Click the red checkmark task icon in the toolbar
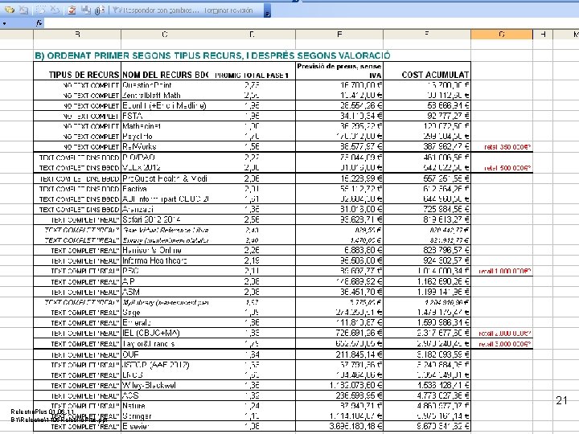Image resolution: width=579 pixels, height=434 pixels. (x=72, y=10)
